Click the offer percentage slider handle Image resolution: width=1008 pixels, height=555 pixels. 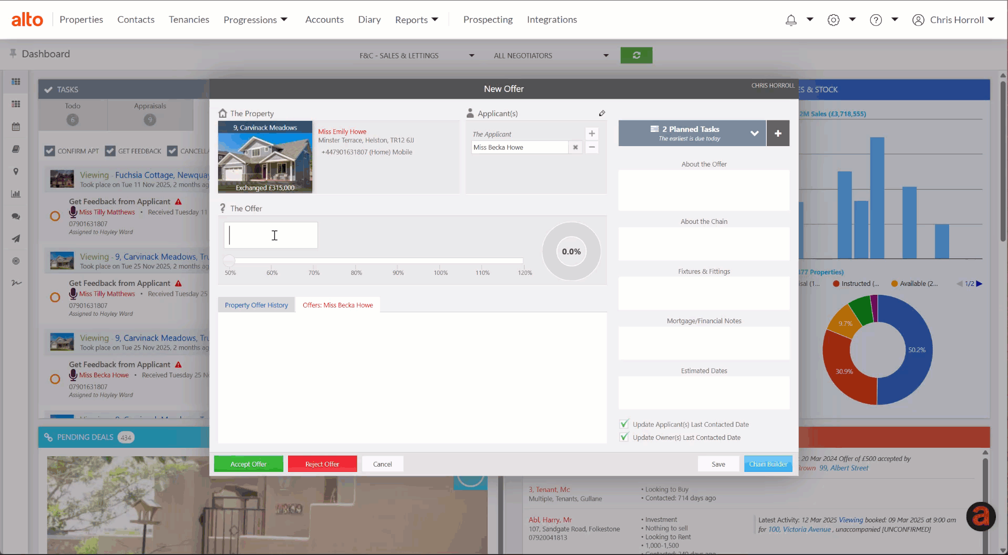229,260
